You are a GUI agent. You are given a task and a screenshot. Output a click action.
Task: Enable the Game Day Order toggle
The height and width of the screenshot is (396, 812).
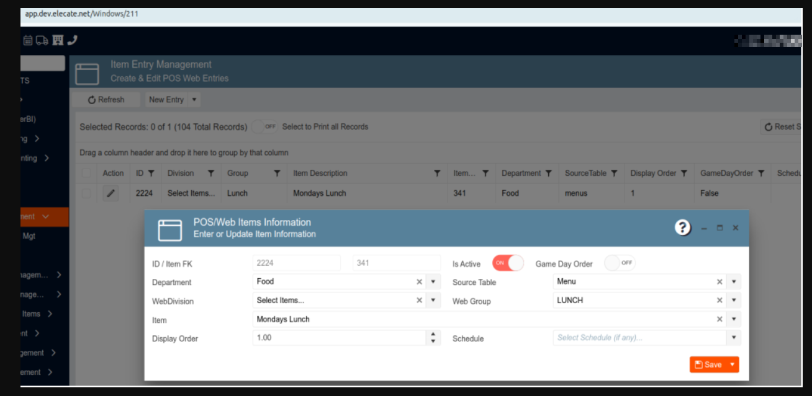[x=620, y=263]
